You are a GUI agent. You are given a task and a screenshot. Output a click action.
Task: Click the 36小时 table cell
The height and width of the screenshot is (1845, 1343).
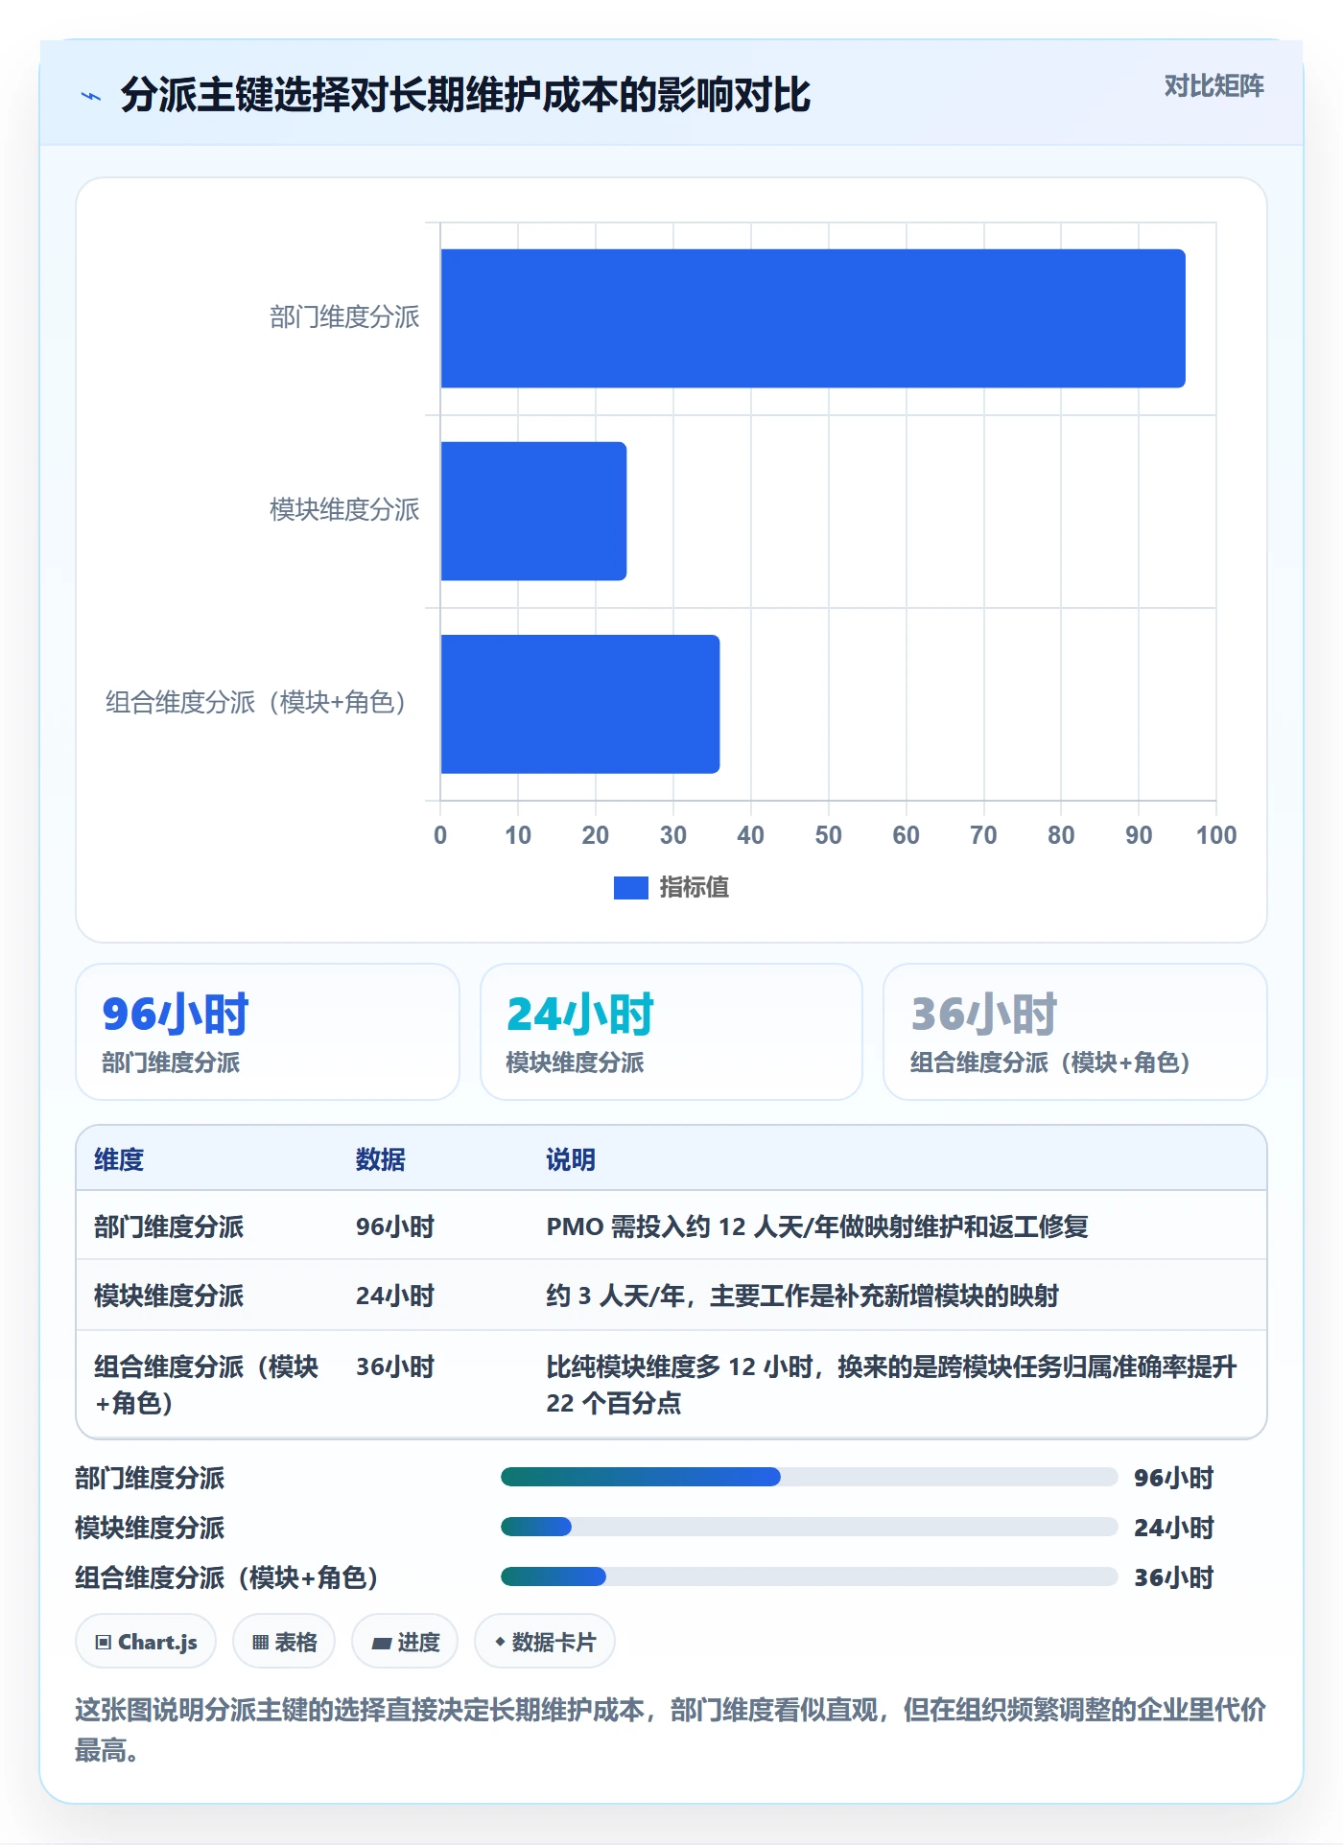point(395,1366)
